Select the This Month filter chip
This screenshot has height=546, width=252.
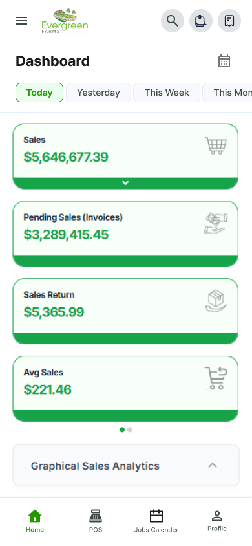[227, 93]
